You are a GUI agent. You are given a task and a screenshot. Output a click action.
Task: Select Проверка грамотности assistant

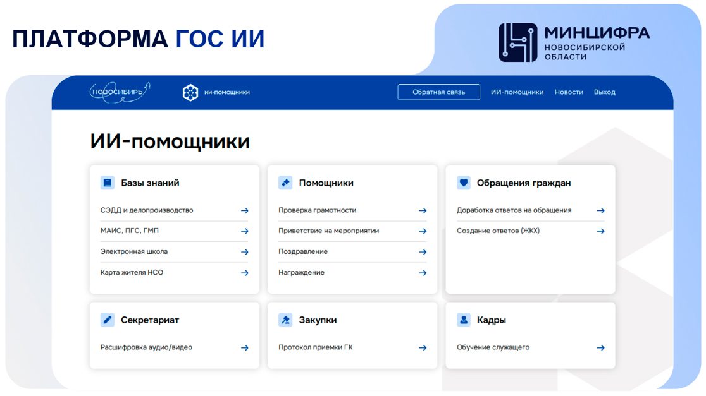coord(318,210)
